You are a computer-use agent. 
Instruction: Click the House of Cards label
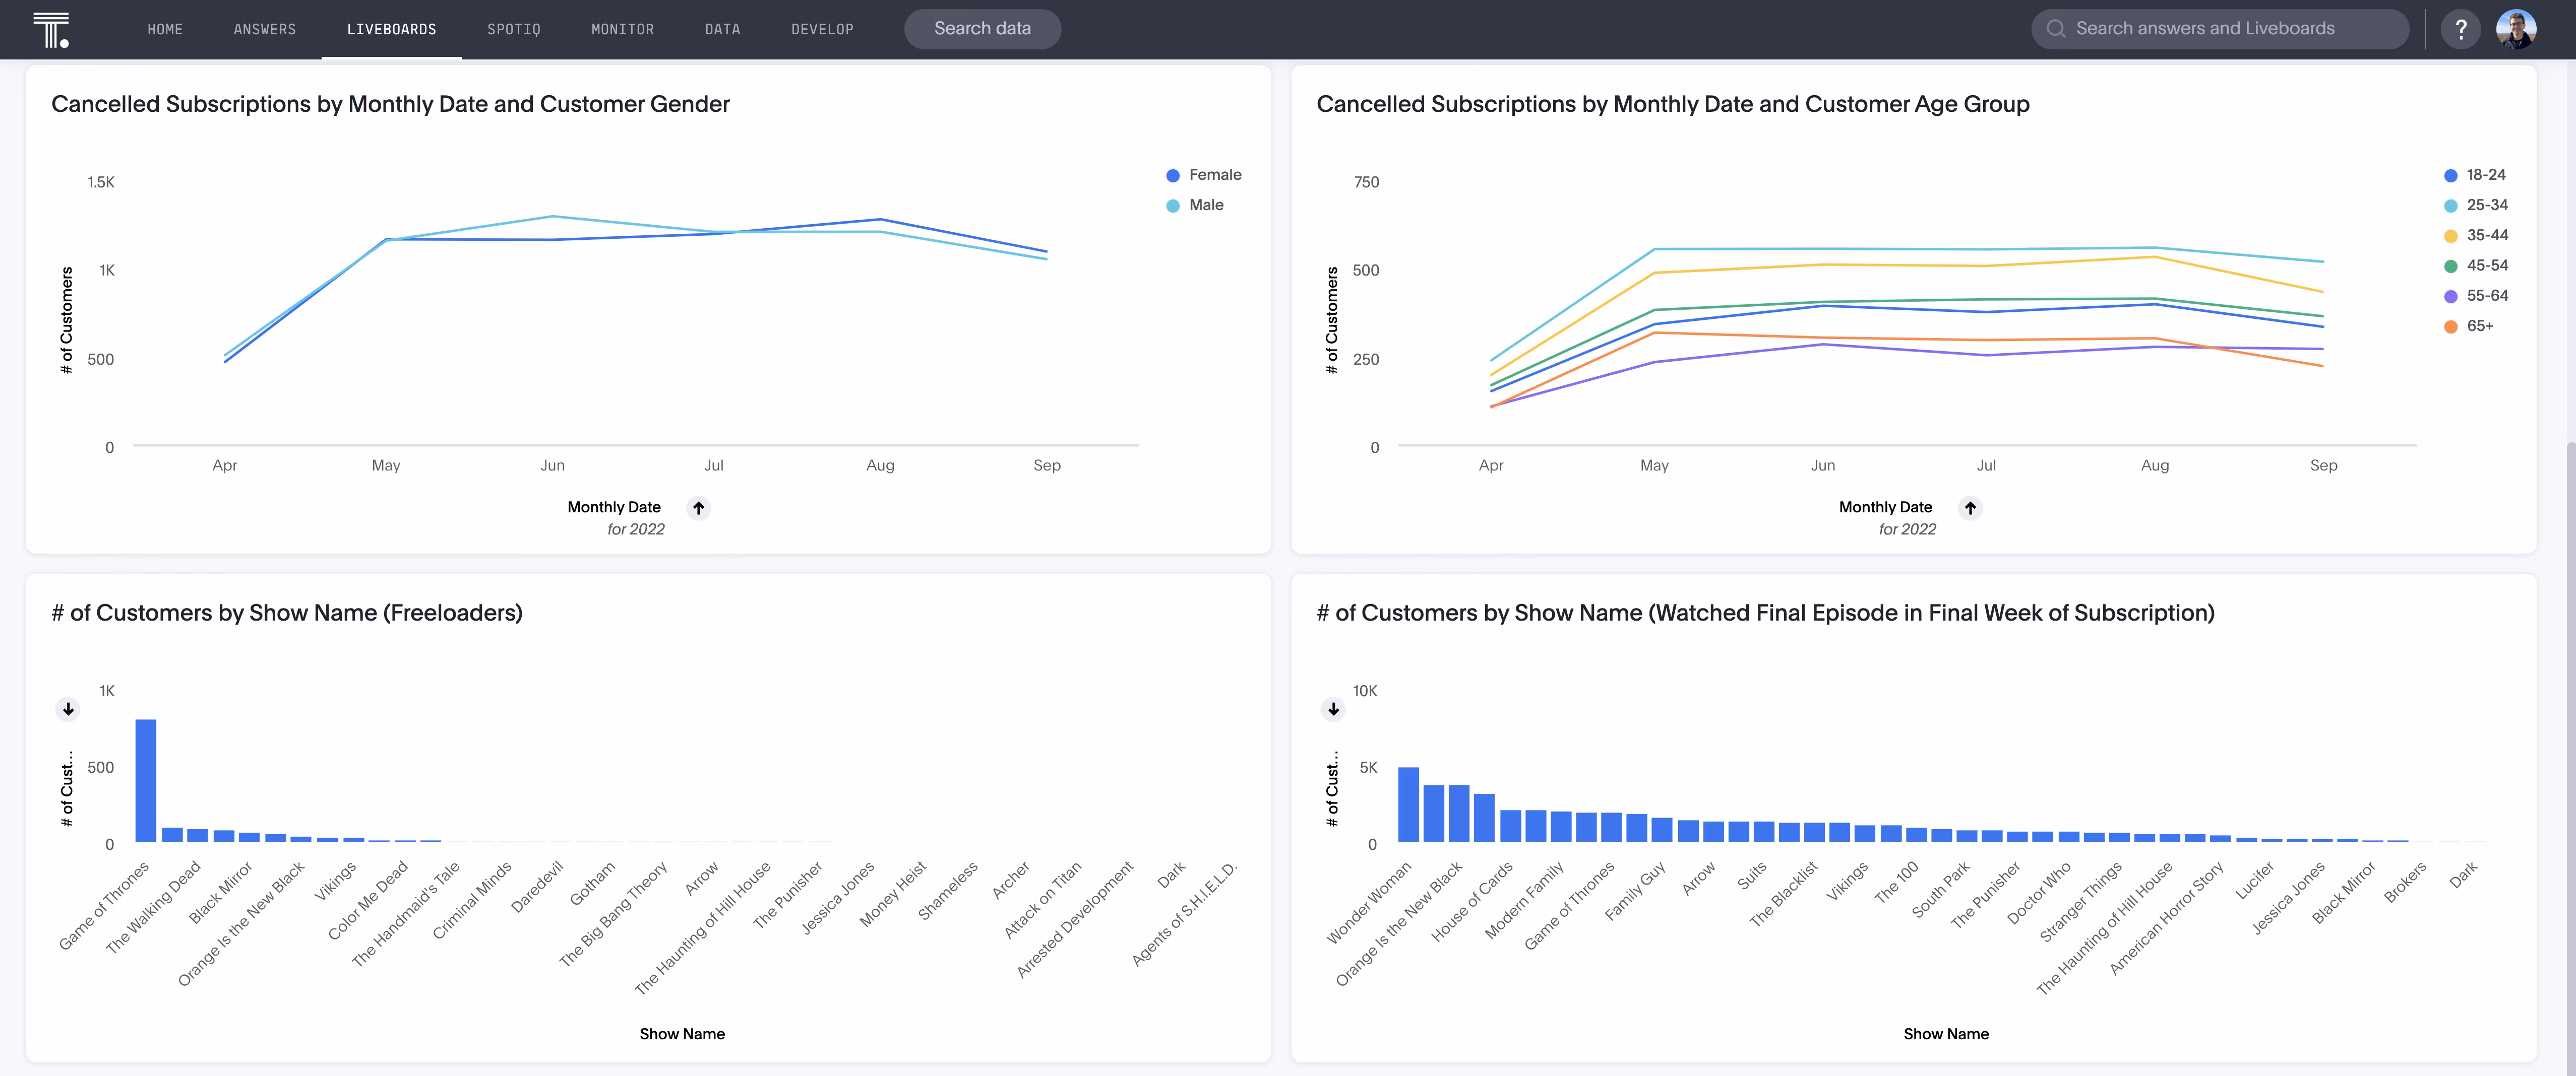tap(1471, 901)
